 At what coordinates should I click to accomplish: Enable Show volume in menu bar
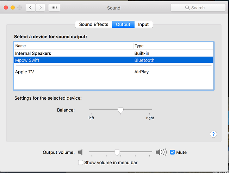click(x=80, y=162)
